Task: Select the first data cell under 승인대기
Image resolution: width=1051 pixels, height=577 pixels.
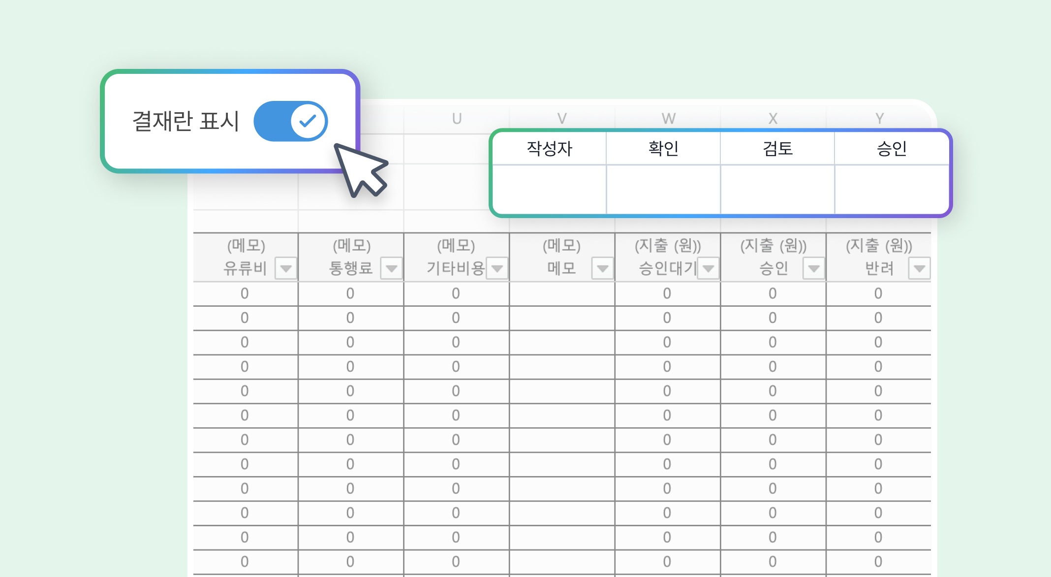Action: (x=668, y=294)
